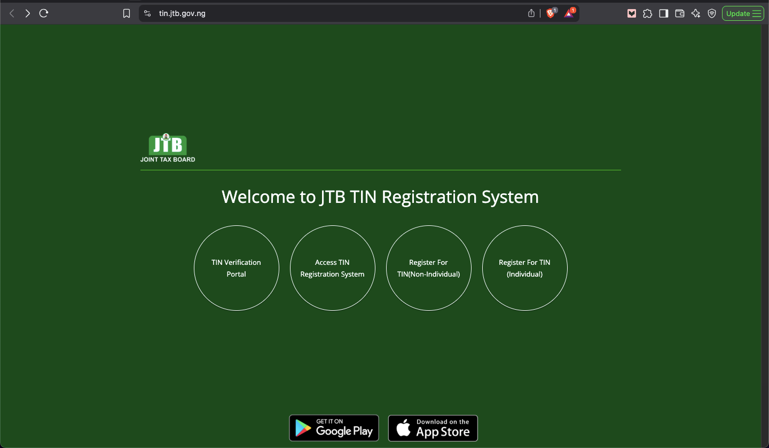This screenshot has height=448, width=769.
Task: Click Get it on Google Play badge
Action: coord(334,428)
